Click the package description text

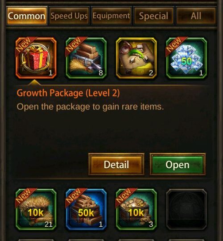(x=90, y=107)
